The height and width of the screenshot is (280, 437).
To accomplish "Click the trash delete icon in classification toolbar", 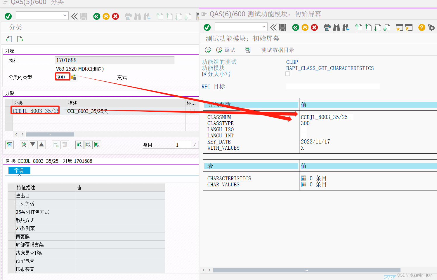I will [x=65, y=144].
